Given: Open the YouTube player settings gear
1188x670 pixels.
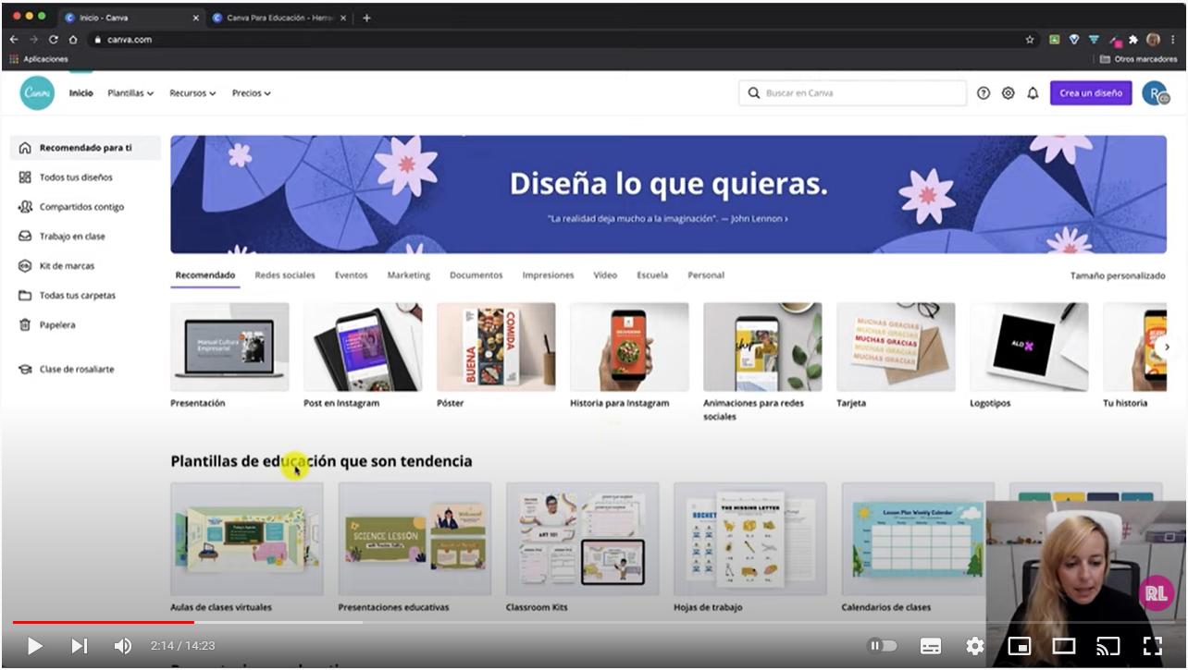Looking at the screenshot, I should point(975,646).
